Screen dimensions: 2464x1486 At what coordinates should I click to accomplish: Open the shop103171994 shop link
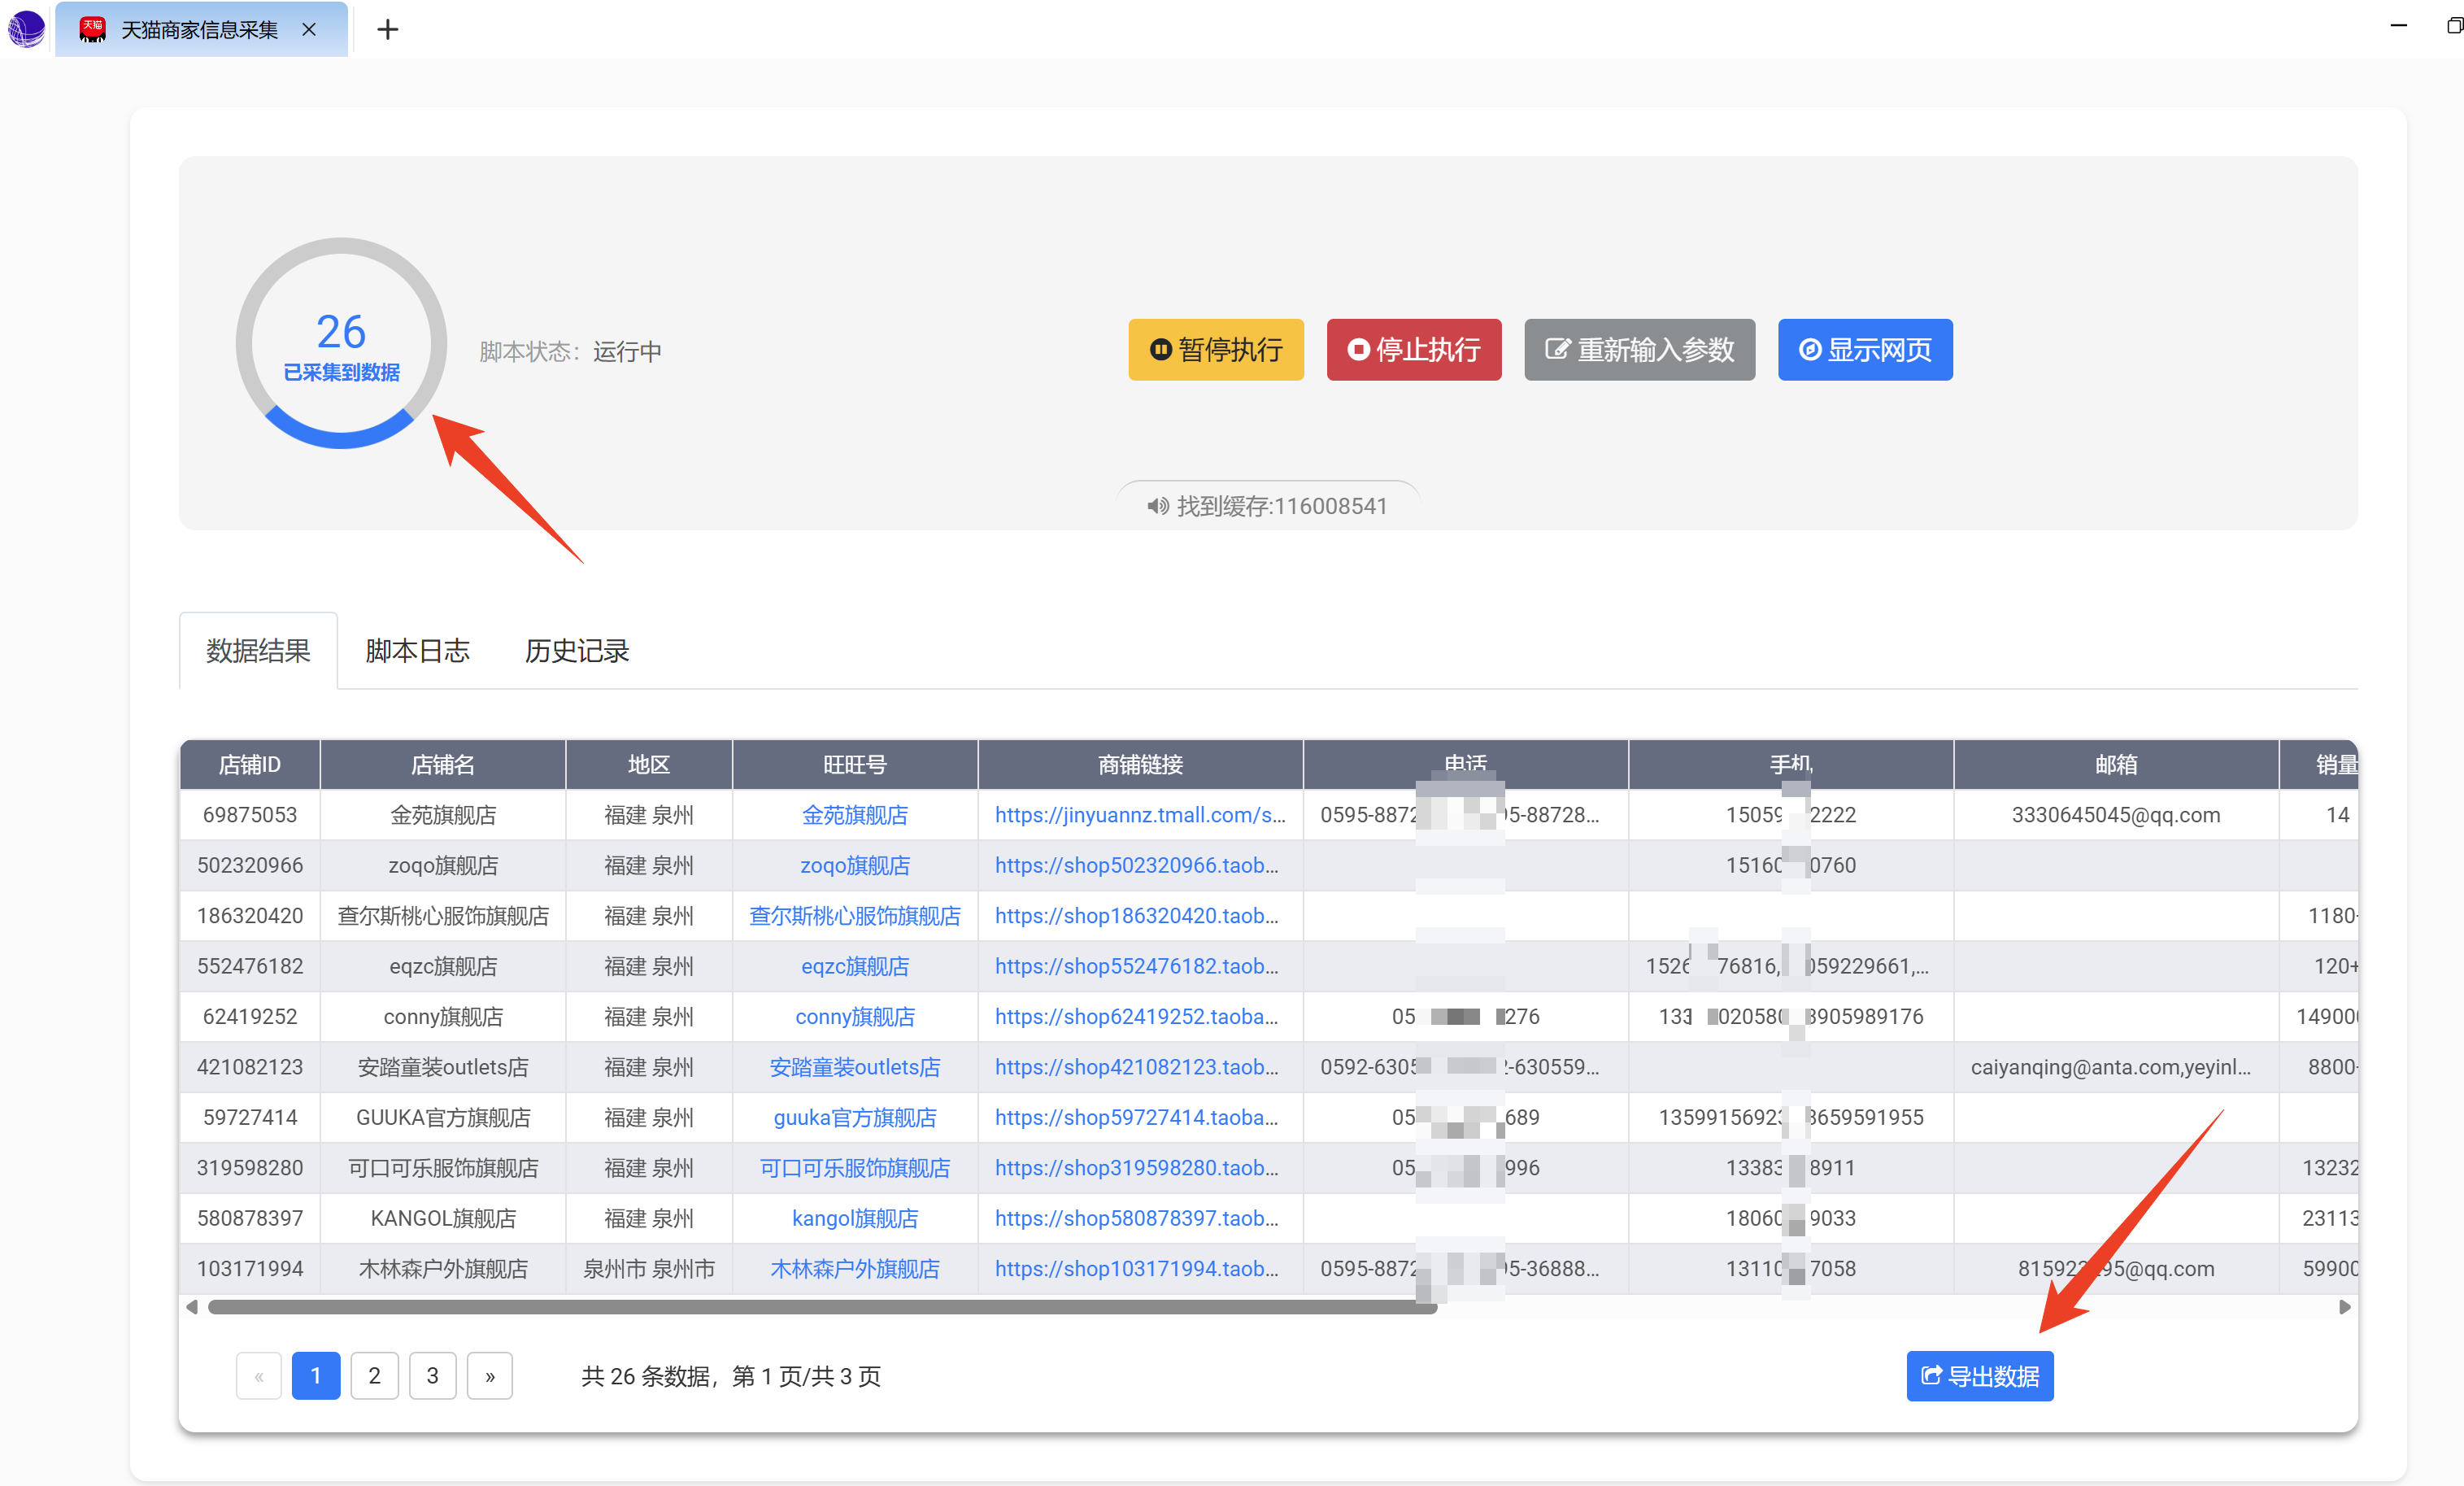[x=1137, y=1269]
